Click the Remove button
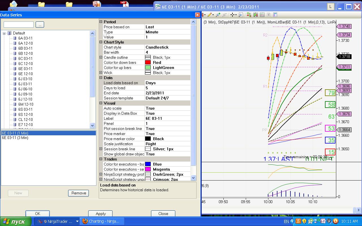 pyautogui.click(x=79, y=193)
